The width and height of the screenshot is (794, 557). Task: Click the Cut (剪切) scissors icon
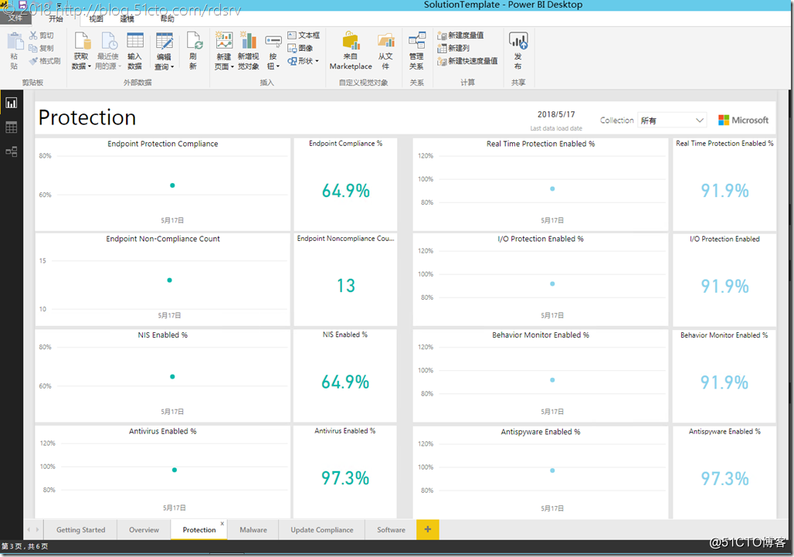point(33,35)
